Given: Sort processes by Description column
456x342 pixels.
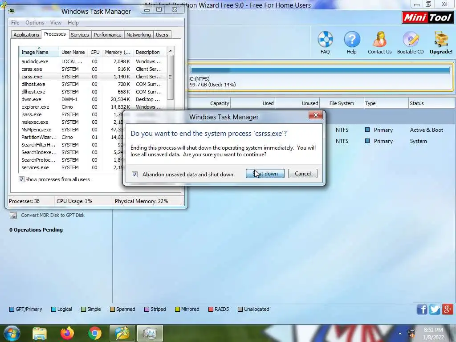Looking at the screenshot, I should (x=150, y=52).
